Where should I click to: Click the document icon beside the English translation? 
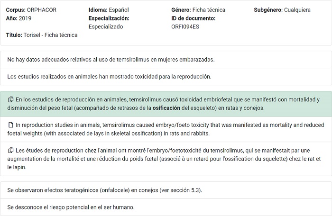(10, 125)
